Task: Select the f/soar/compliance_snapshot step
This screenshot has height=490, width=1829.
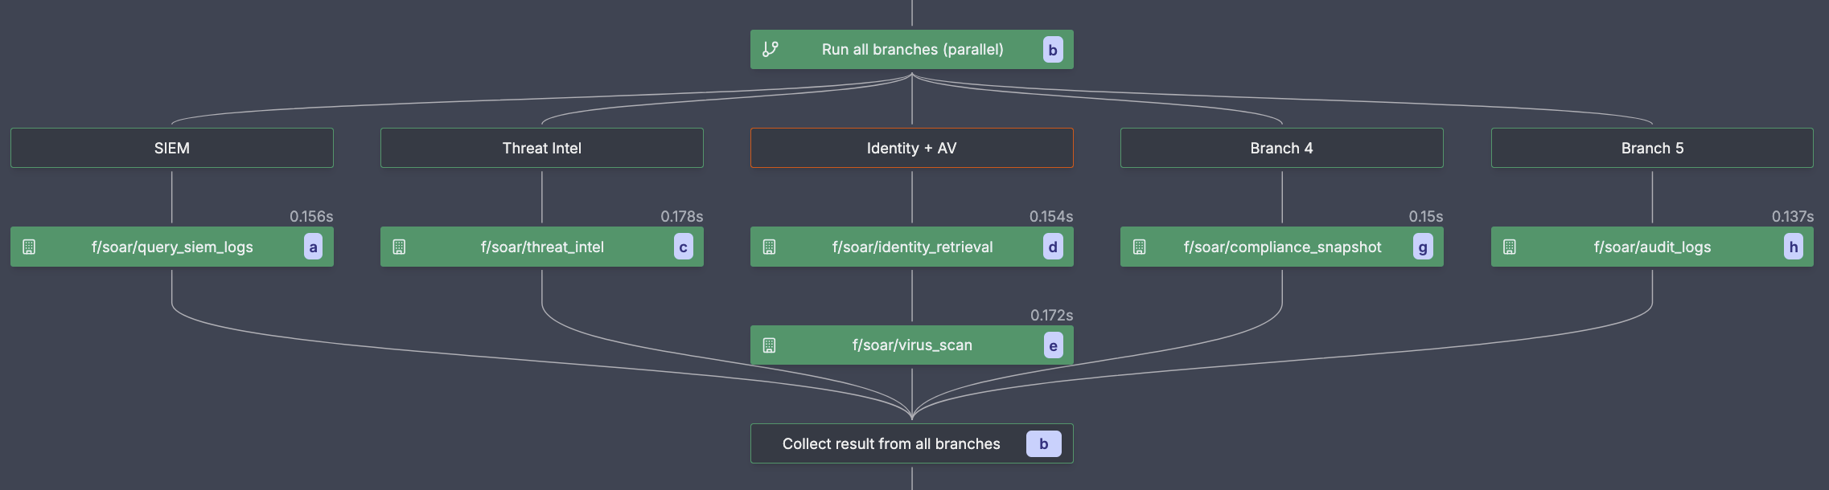Action: (x=1281, y=247)
